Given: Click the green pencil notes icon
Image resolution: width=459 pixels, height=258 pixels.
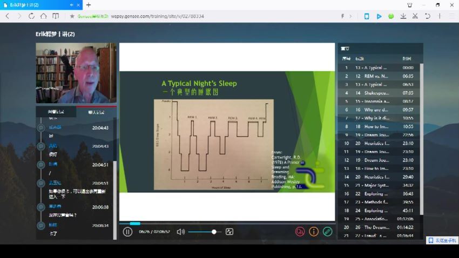Looking at the screenshot, I should click(328, 232).
